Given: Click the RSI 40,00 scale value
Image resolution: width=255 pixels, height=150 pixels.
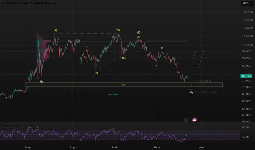Looking at the screenshot, I should 246,137.
